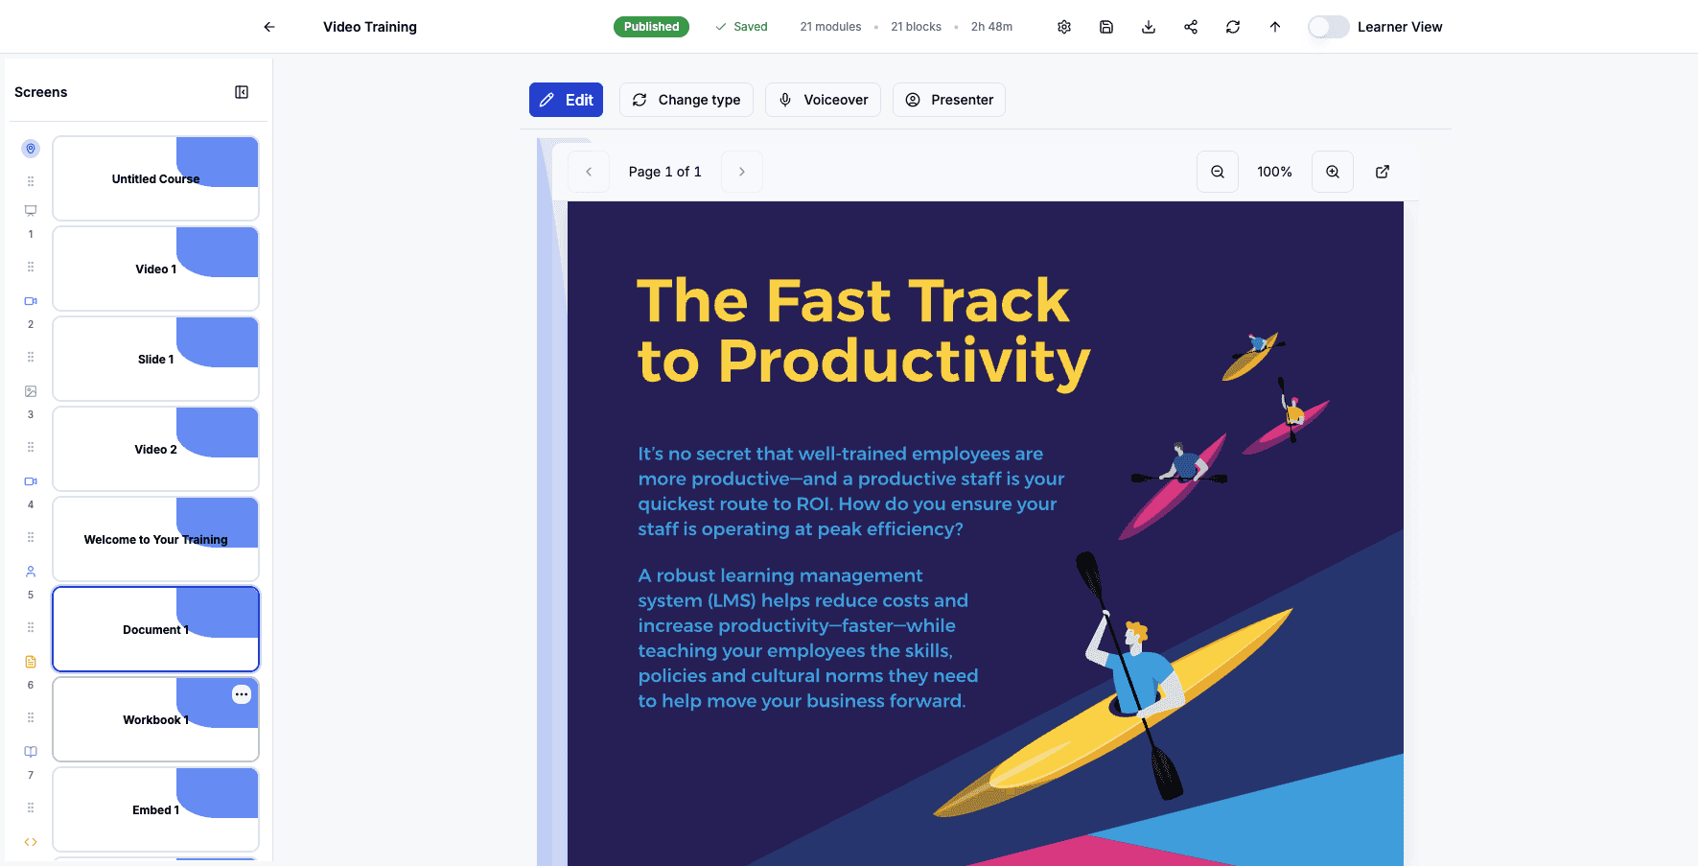Open sharing options with the share icon

coord(1191,27)
